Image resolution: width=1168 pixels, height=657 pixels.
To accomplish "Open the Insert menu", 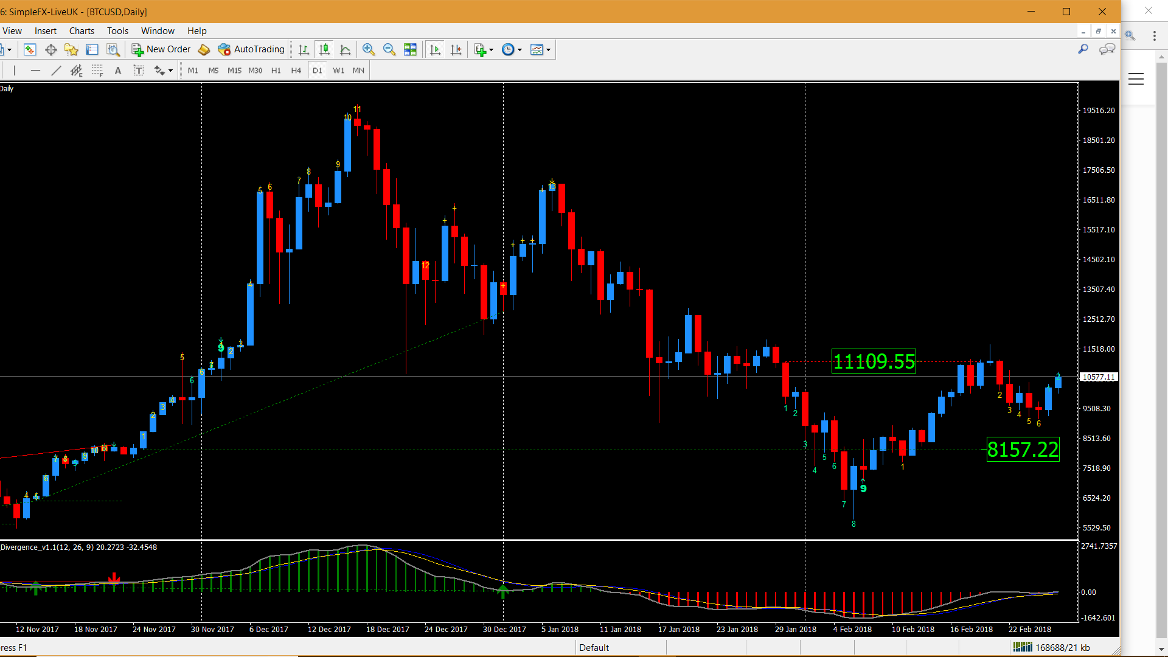I will (x=45, y=31).
